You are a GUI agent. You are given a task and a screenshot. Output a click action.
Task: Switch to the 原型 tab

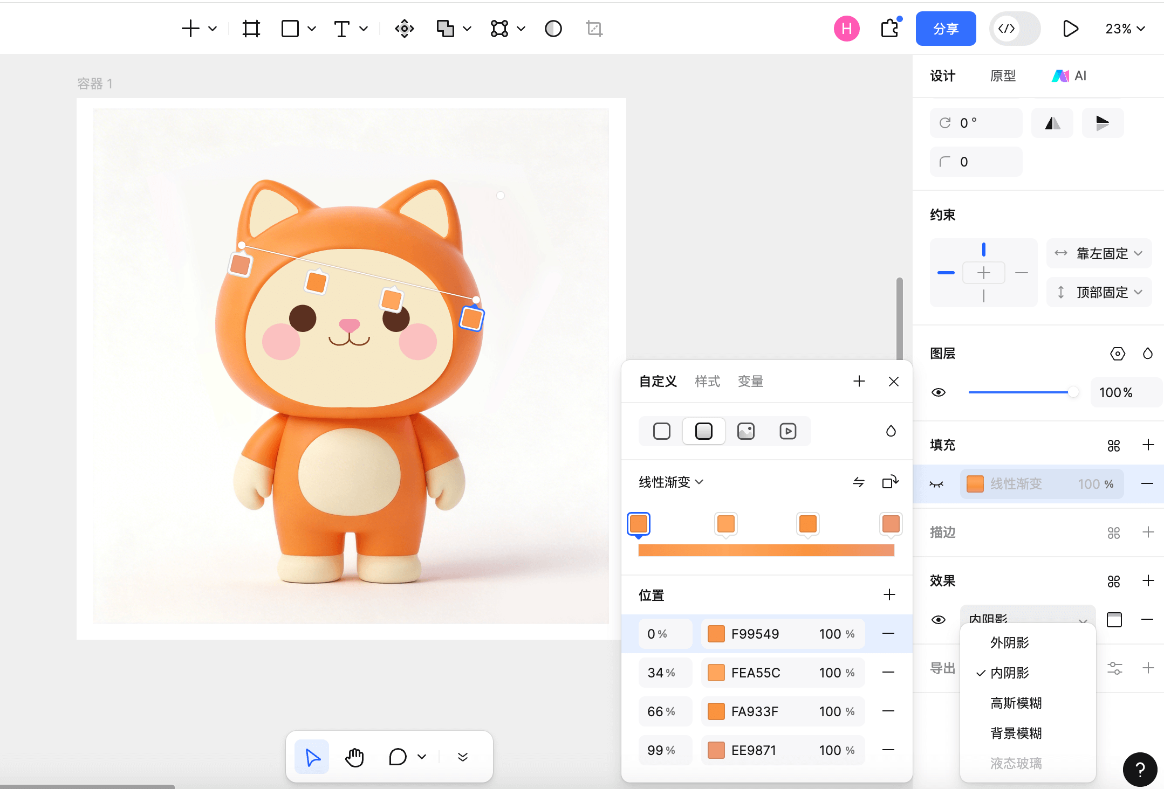pyautogui.click(x=1003, y=76)
